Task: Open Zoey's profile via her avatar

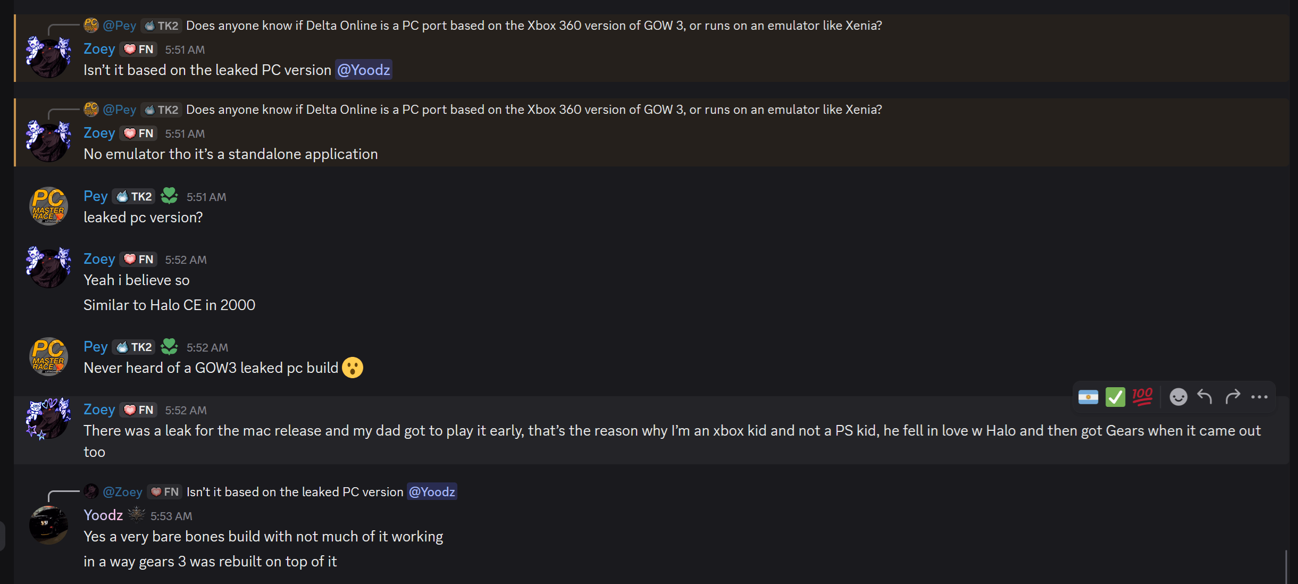Action: [x=48, y=268]
